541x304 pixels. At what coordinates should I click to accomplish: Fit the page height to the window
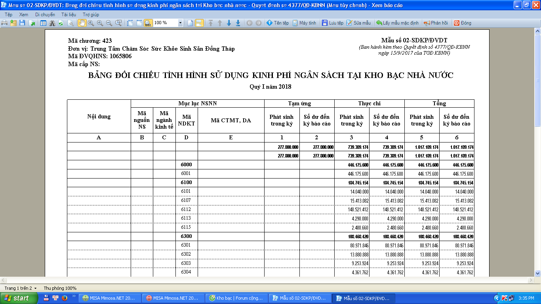coord(130,23)
